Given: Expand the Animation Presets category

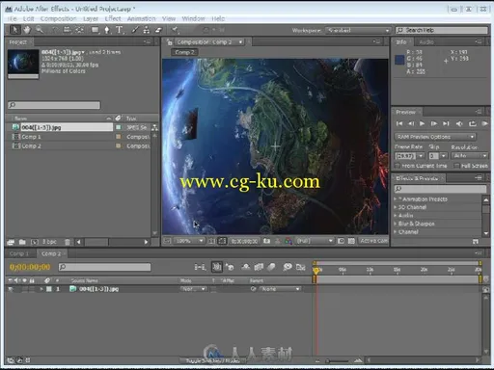Looking at the screenshot, I should 396,199.
